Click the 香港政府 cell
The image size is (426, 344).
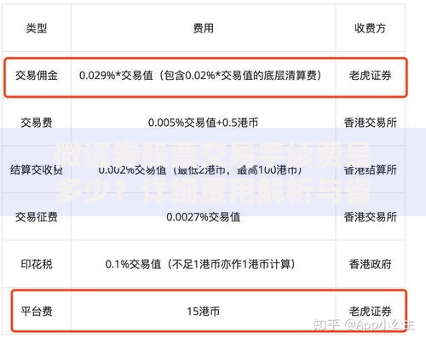(x=370, y=264)
